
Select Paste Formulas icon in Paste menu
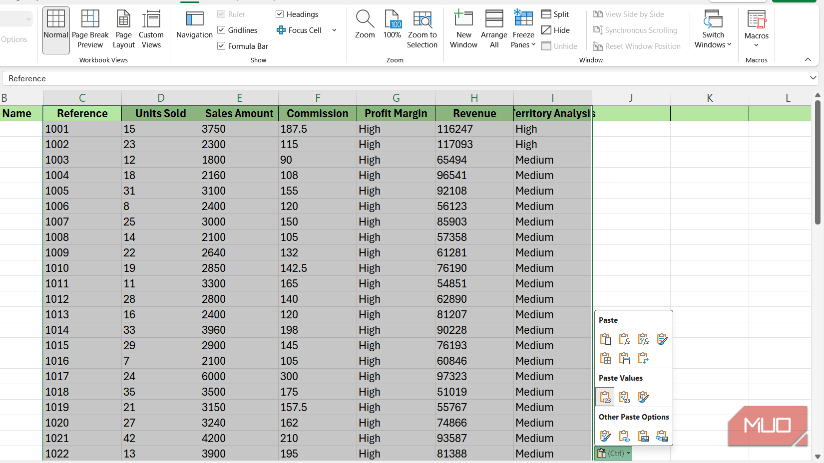point(624,339)
